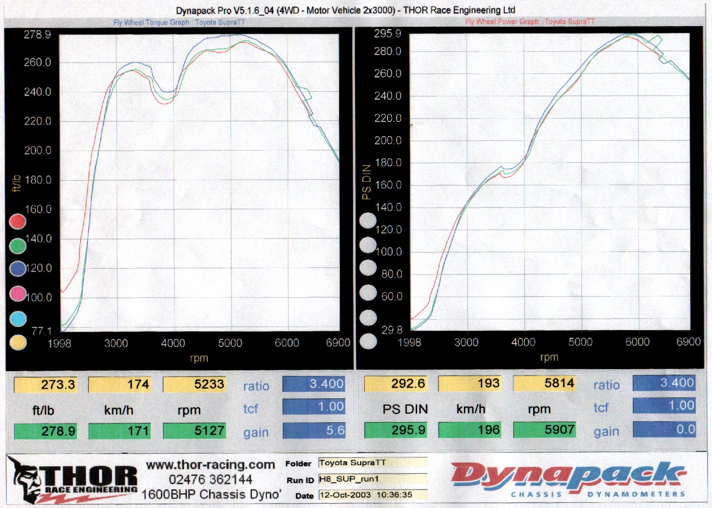Select the red run circle on torque graph
712x508 pixels.
[x=17, y=221]
